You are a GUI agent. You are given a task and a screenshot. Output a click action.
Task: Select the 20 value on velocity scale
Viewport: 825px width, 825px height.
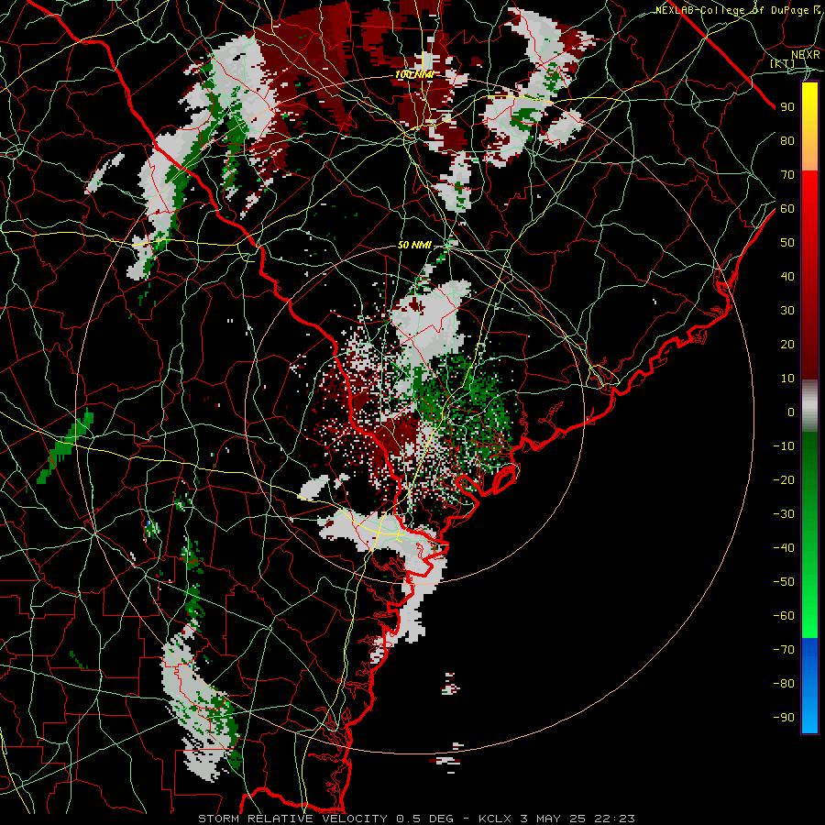point(787,345)
